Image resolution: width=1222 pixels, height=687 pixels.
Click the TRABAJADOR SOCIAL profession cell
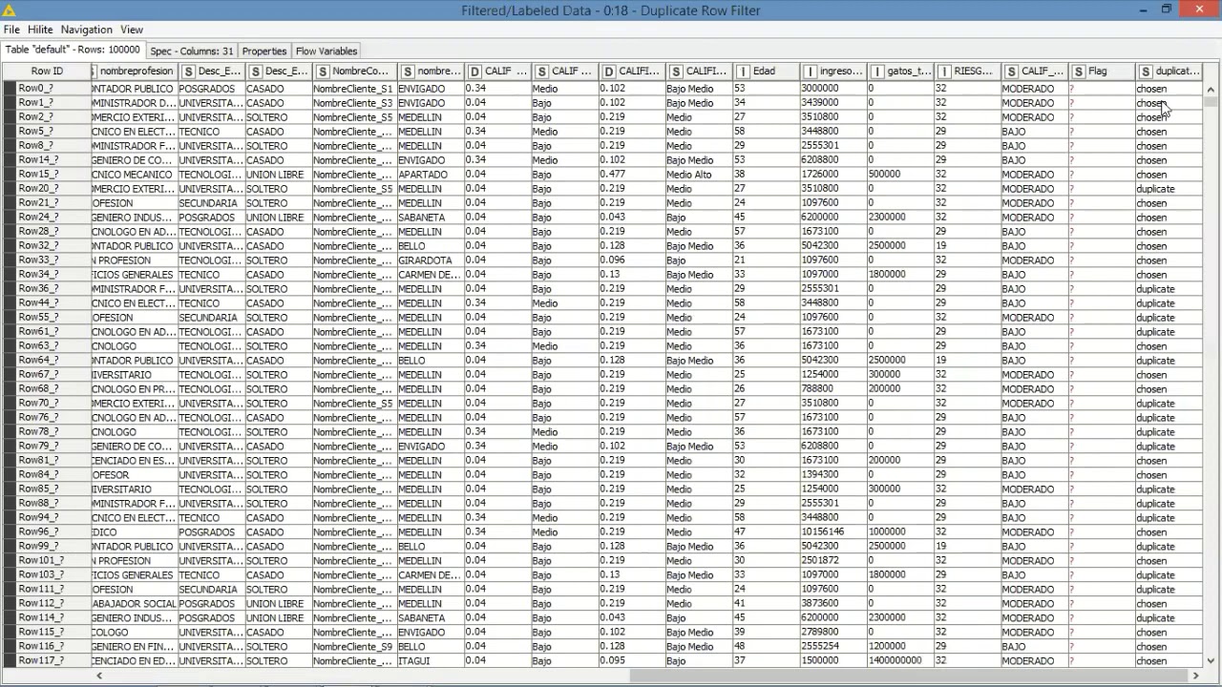[135, 604]
